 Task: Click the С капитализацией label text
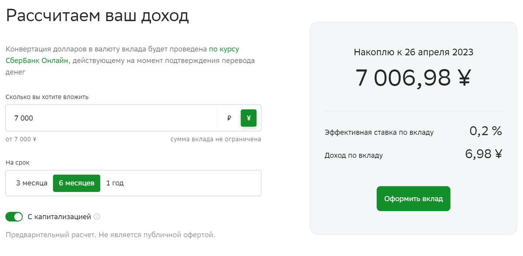click(59, 216)
